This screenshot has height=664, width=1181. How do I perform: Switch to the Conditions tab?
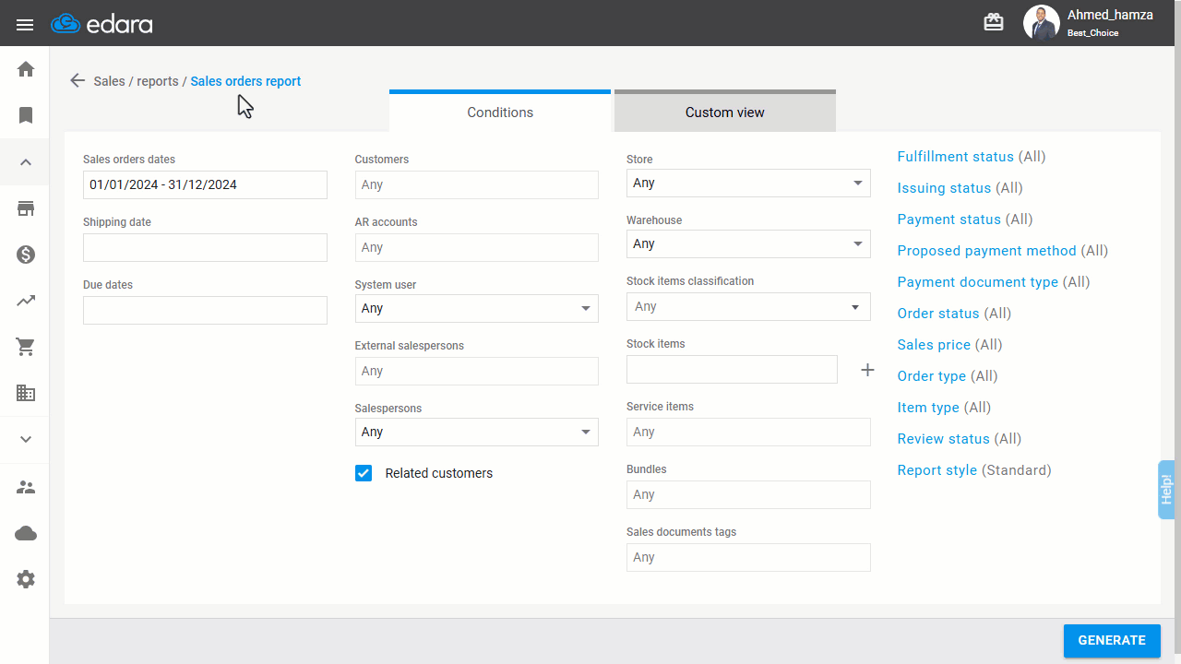tap(500, 112)
